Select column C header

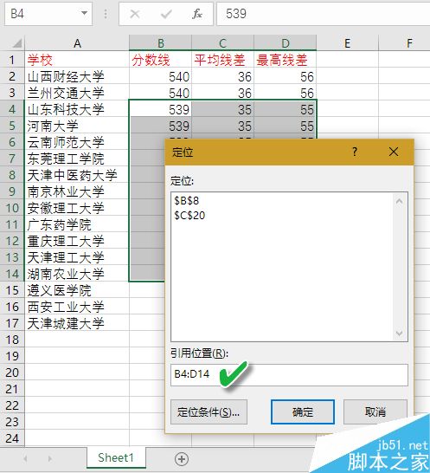pyautogui.click(x=222, y=43)
